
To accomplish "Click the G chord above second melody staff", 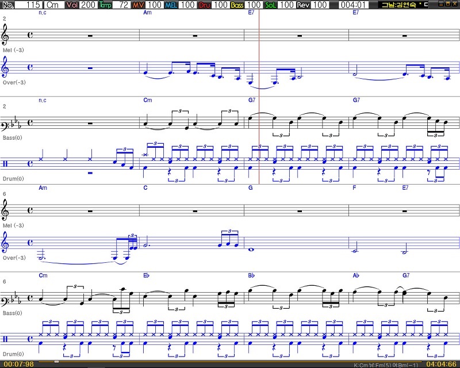I will [x=250, y=188].
